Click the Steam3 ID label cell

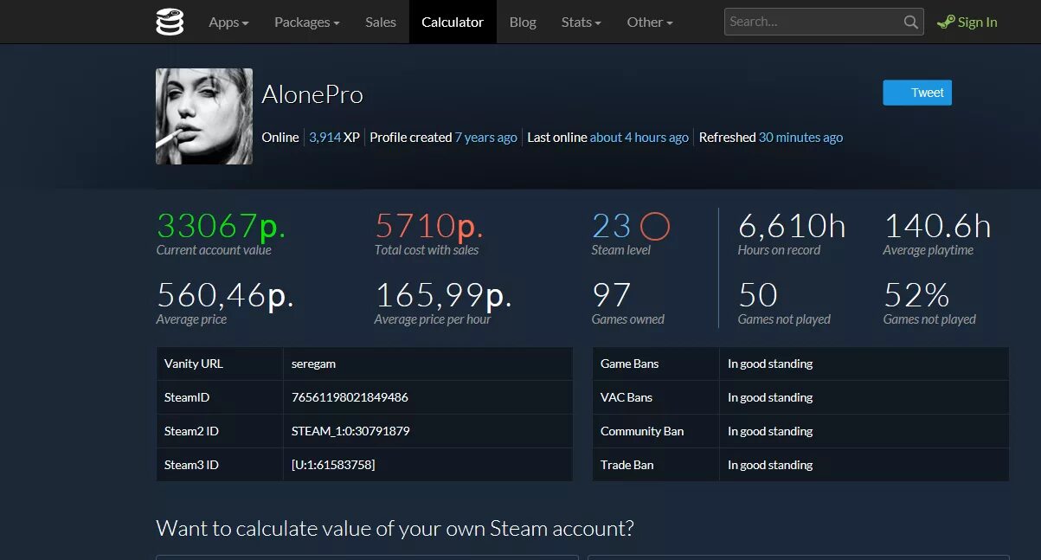220,465
